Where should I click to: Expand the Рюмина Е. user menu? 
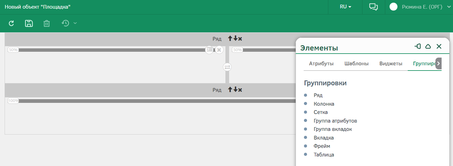(x=449, y=7)
